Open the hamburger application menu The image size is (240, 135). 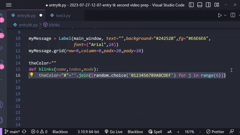(x=9, y=5)
